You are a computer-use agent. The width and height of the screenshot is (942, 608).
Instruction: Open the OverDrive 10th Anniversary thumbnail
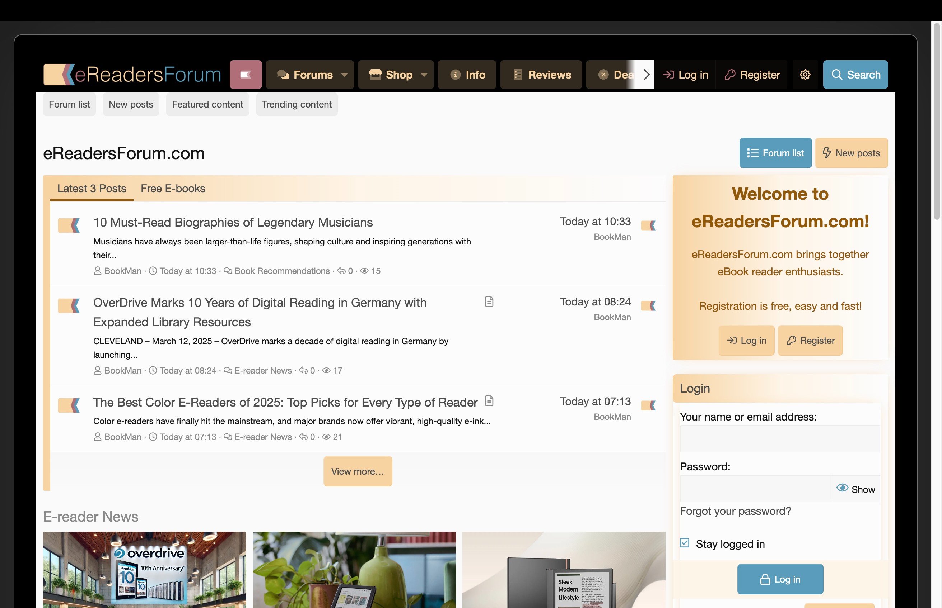point(144,570)
